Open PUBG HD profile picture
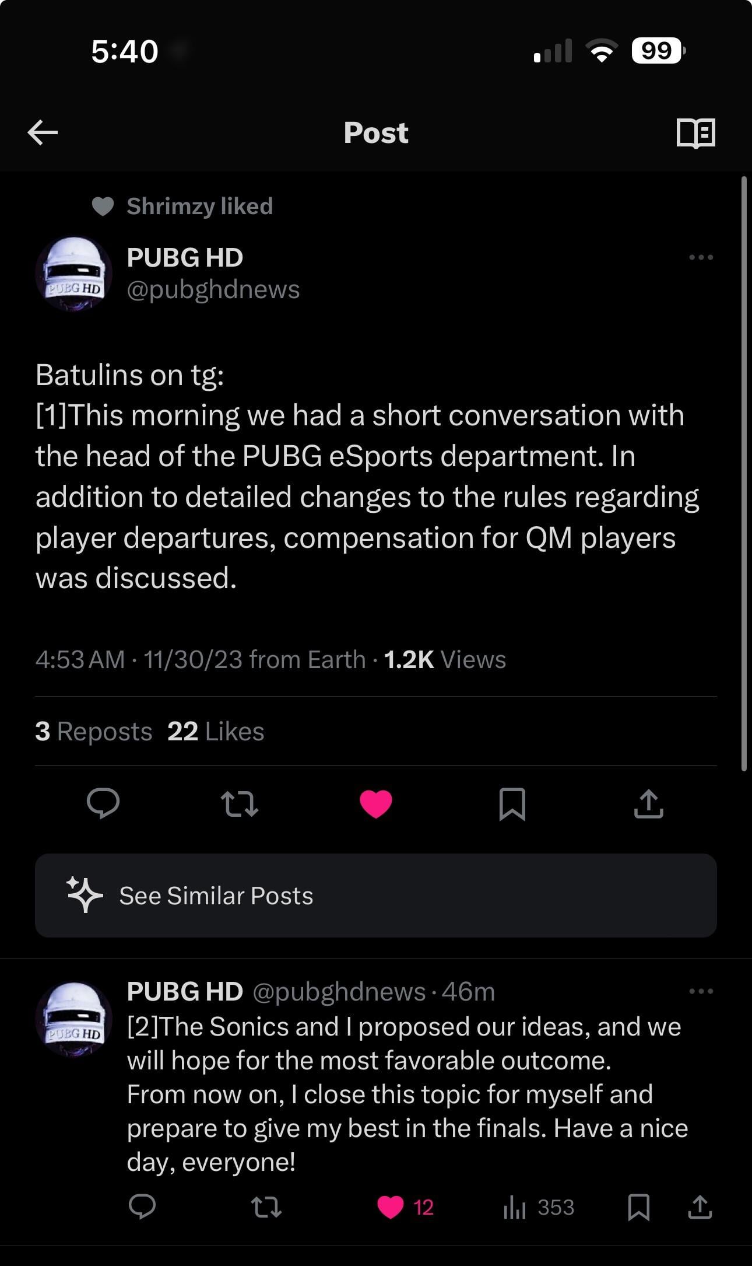 [x=73, y=274]
